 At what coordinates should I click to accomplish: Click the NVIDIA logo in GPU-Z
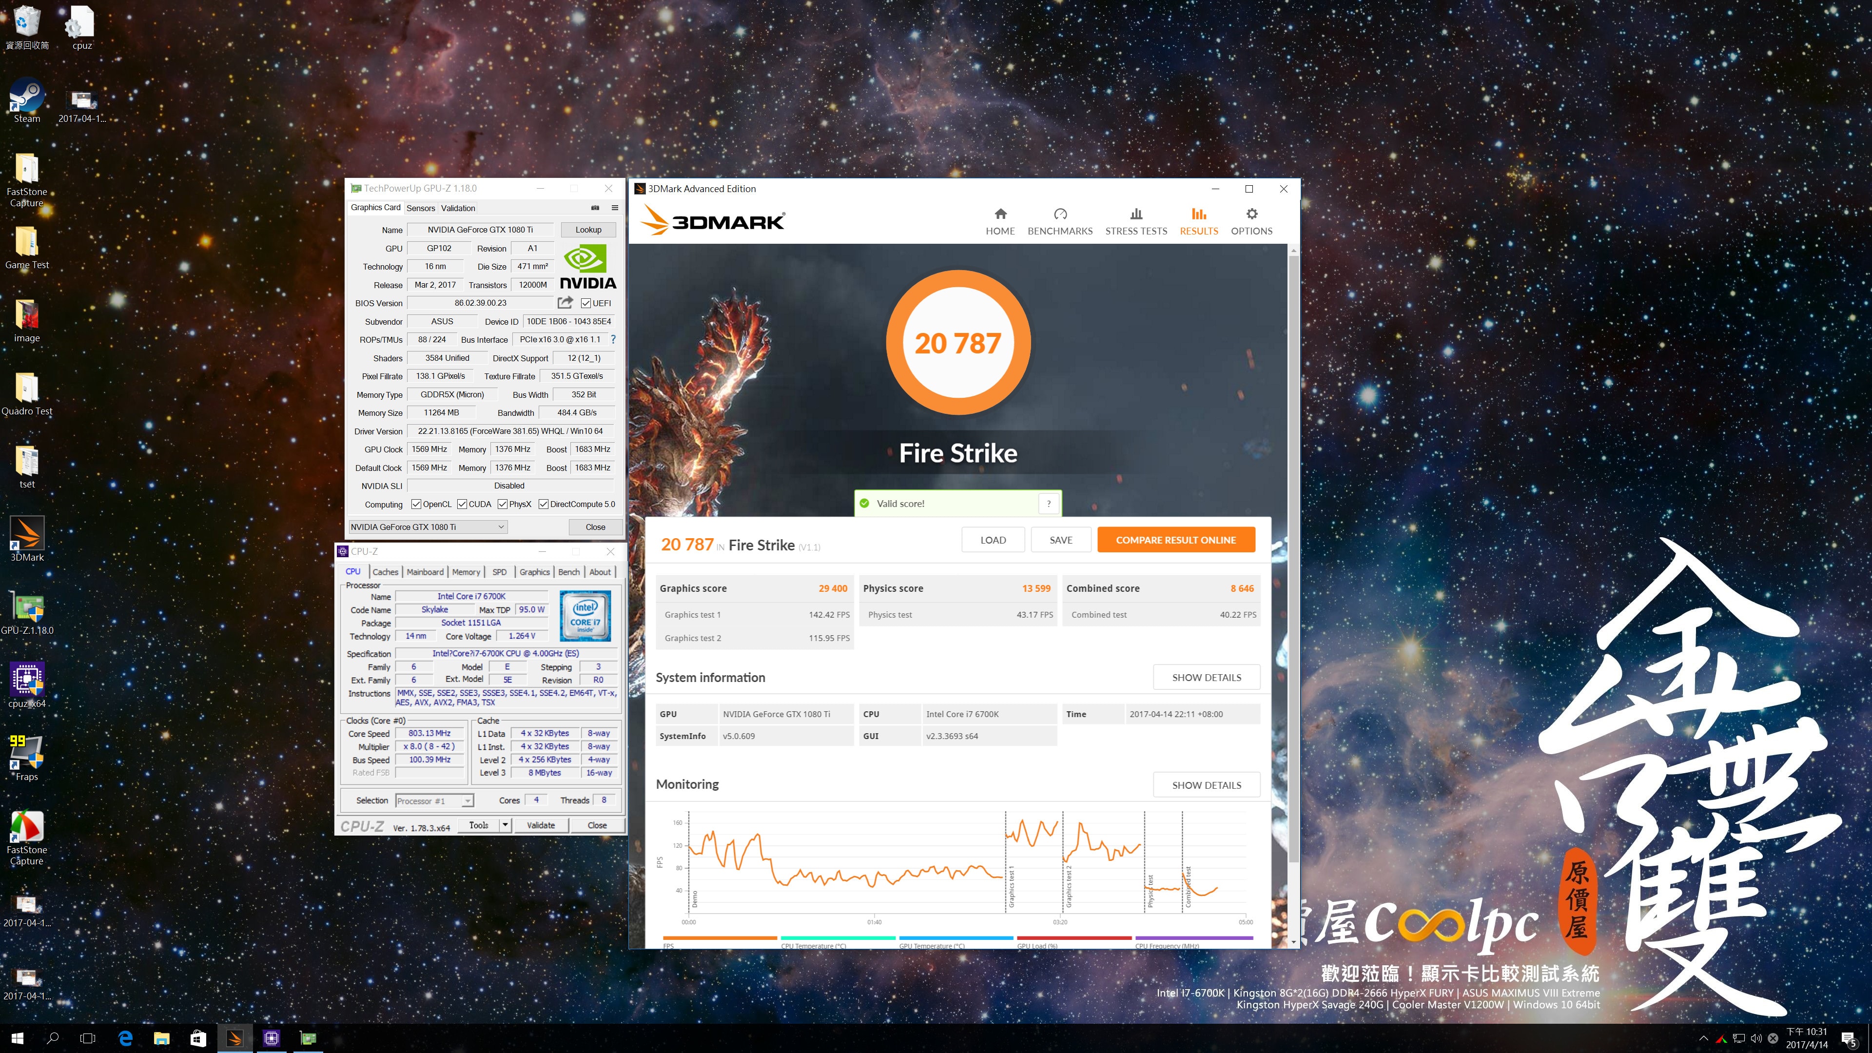point(588,268)
